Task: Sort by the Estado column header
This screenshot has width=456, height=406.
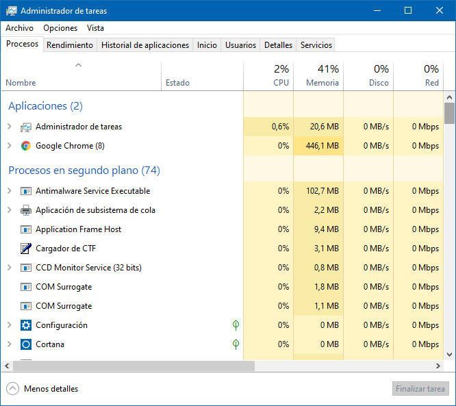Action: coord(202,76)
